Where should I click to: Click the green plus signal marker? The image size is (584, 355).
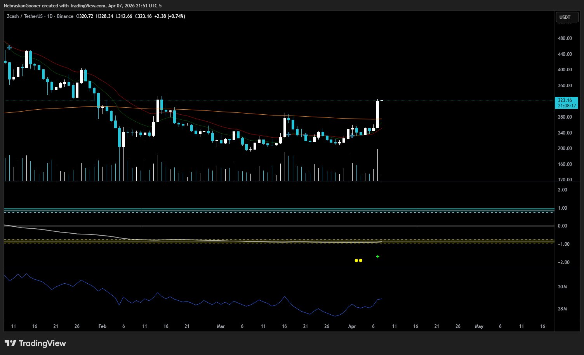(378, 257)
